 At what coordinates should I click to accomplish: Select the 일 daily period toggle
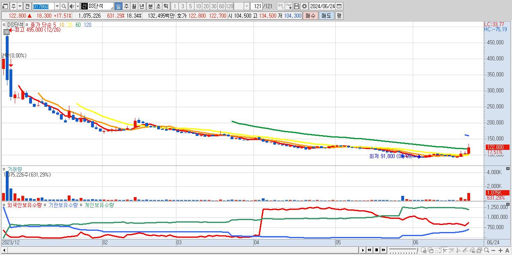point(118,6)
